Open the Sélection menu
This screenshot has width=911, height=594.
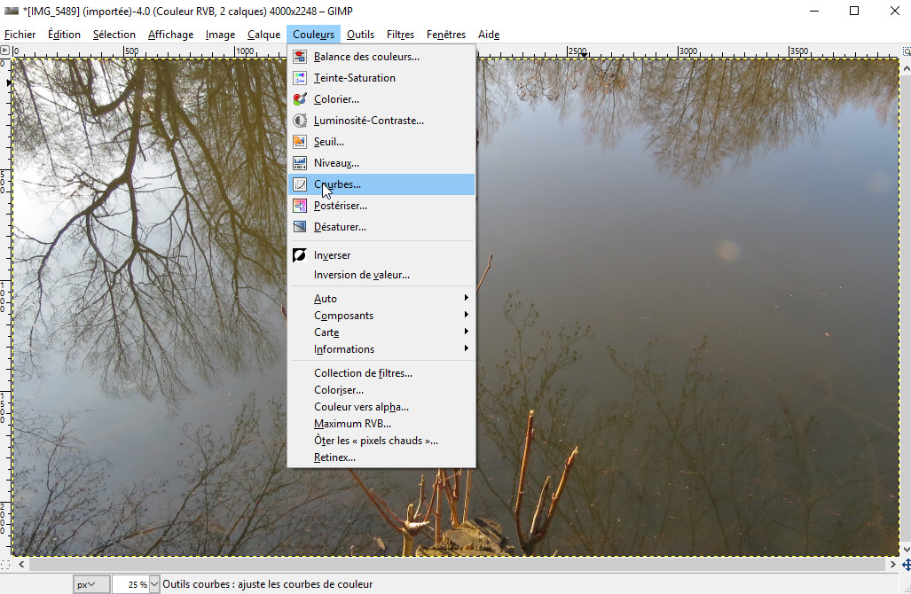pyautogui.click(x=114, y=35)
